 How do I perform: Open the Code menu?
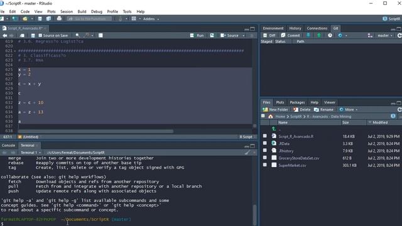pyautogui.click(x=25, y=11)
